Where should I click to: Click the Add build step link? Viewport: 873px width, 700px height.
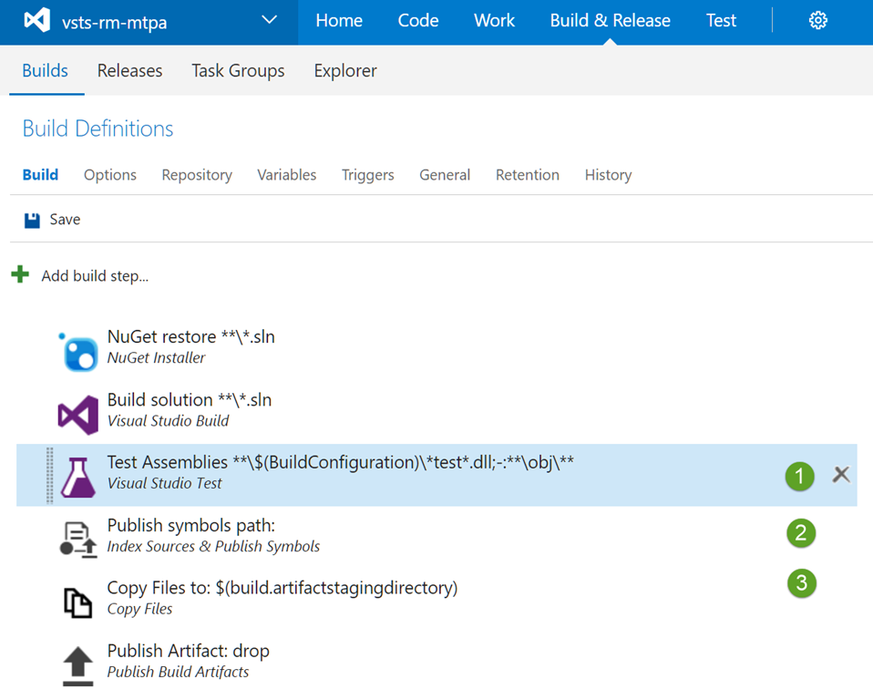click(x=95, y=276)
